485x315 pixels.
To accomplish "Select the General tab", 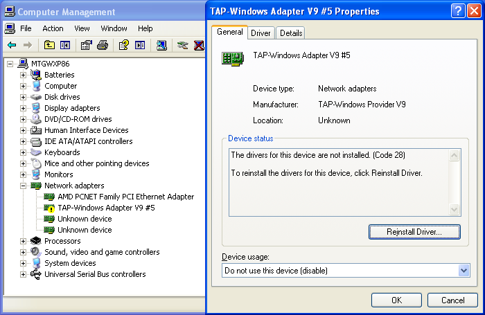I will [230, 32].
